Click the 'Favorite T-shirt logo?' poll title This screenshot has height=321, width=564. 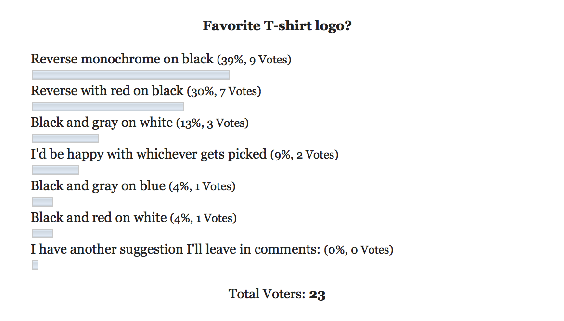[x=277, y=26]
